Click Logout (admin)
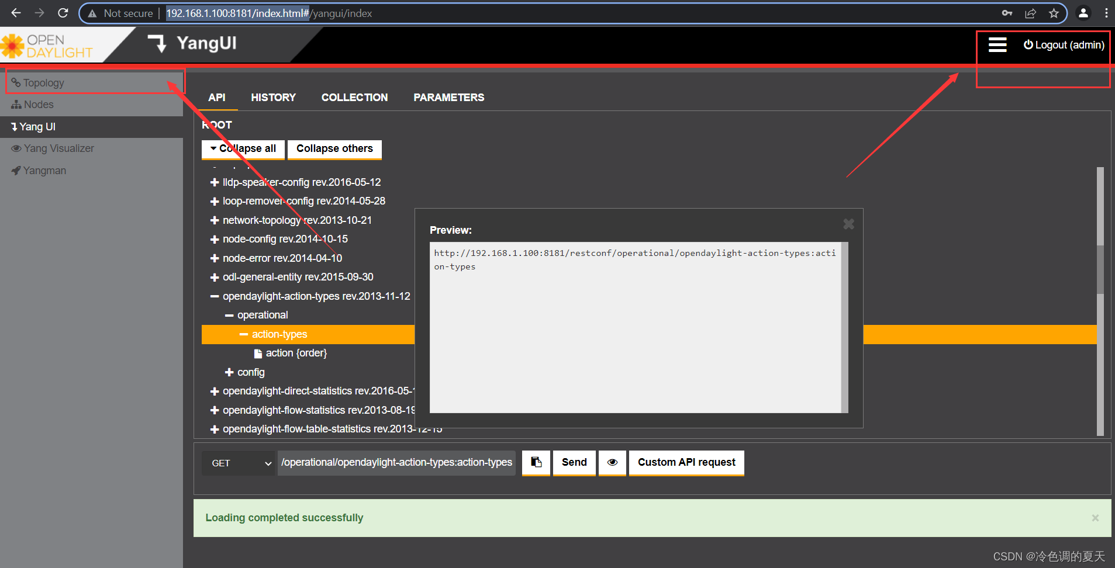The width and height of the screenshot is (1115, 568). click(x=1064, y=45)
